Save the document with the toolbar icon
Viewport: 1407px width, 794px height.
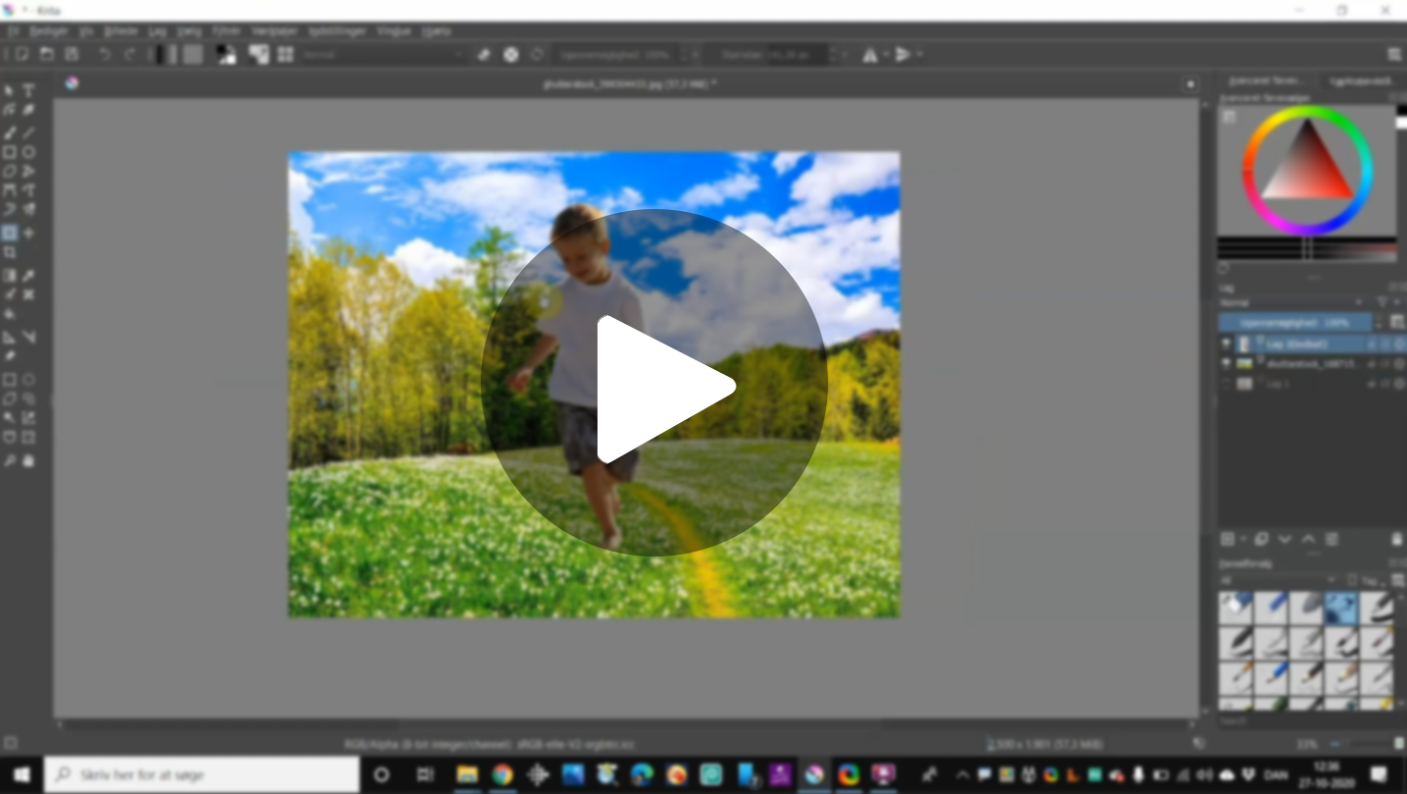pyautogui.click(x=72, y=54)
